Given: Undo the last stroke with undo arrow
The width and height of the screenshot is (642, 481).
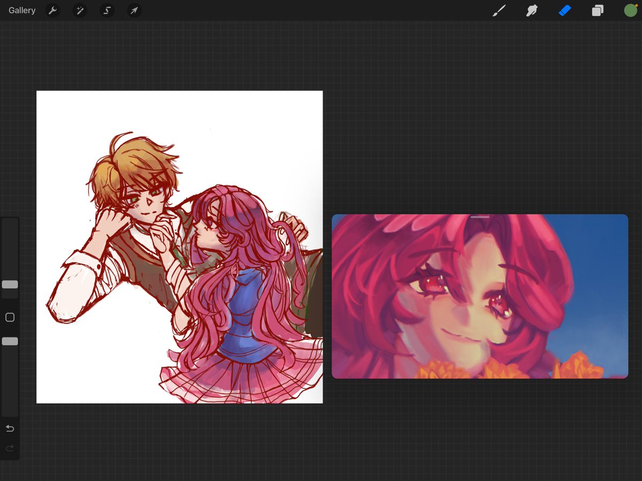Looking at the screenshot, I should 10,429.
